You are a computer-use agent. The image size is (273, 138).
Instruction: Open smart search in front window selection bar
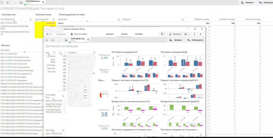tap(47, 40)
